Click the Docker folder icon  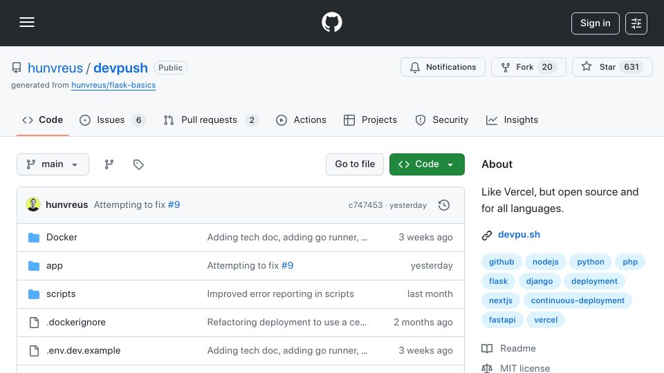pos(34,237)
